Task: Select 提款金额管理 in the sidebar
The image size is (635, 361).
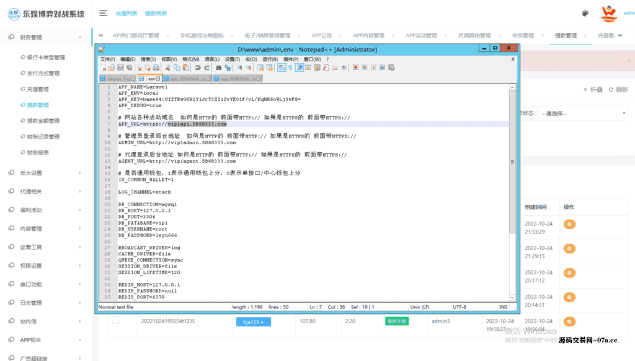Action: [43, 121]
